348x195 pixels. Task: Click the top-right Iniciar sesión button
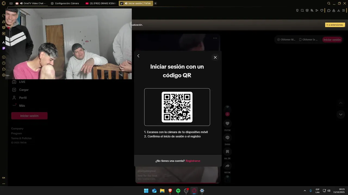click(332, 40)
